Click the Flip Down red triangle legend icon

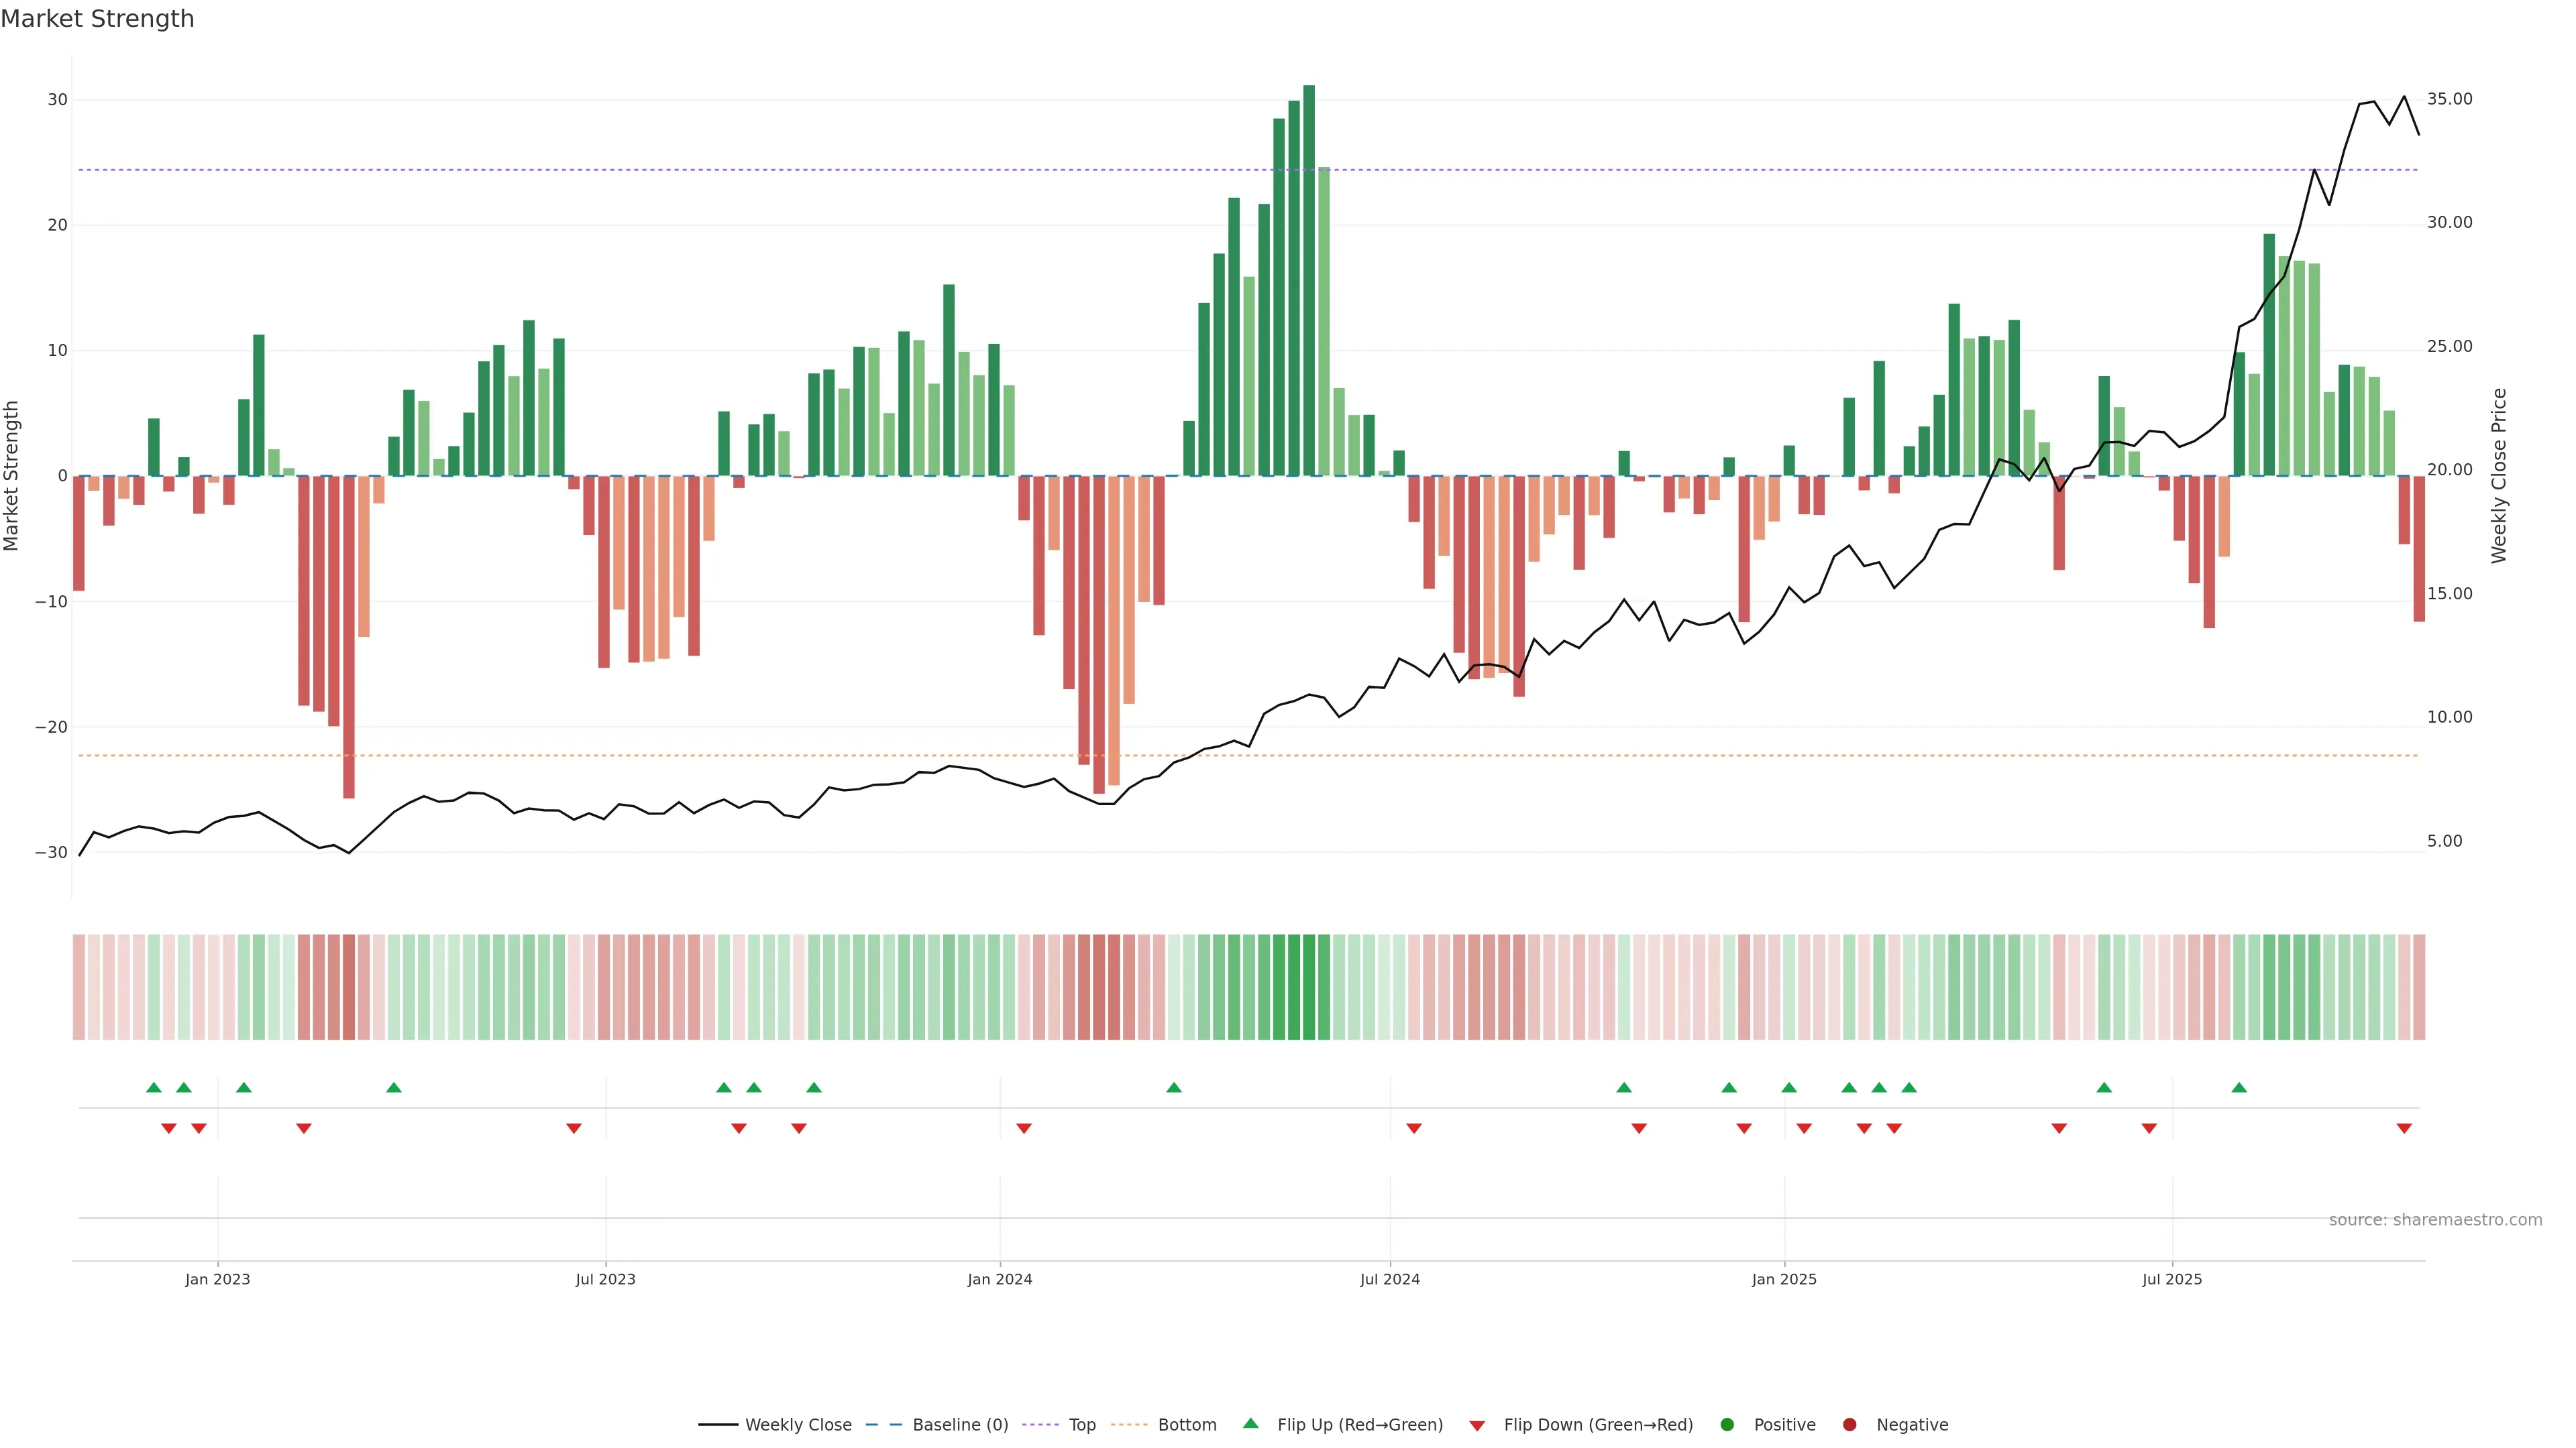(1477, 1425)
